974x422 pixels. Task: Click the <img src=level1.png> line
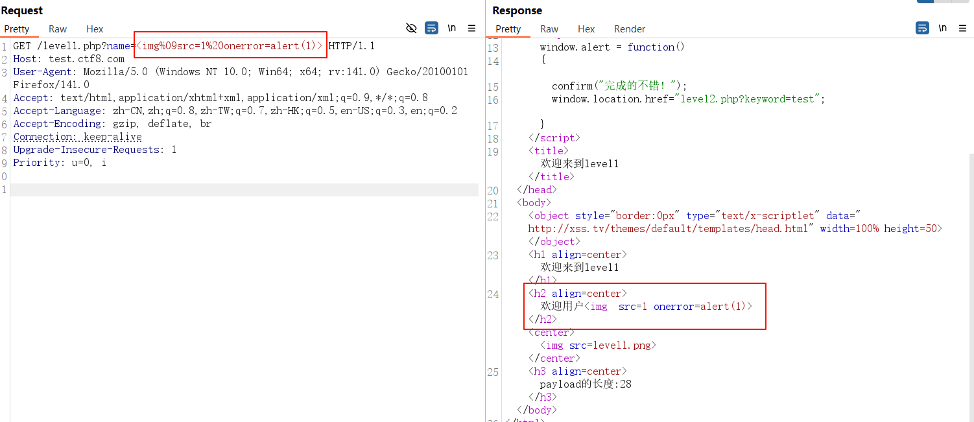598,346
